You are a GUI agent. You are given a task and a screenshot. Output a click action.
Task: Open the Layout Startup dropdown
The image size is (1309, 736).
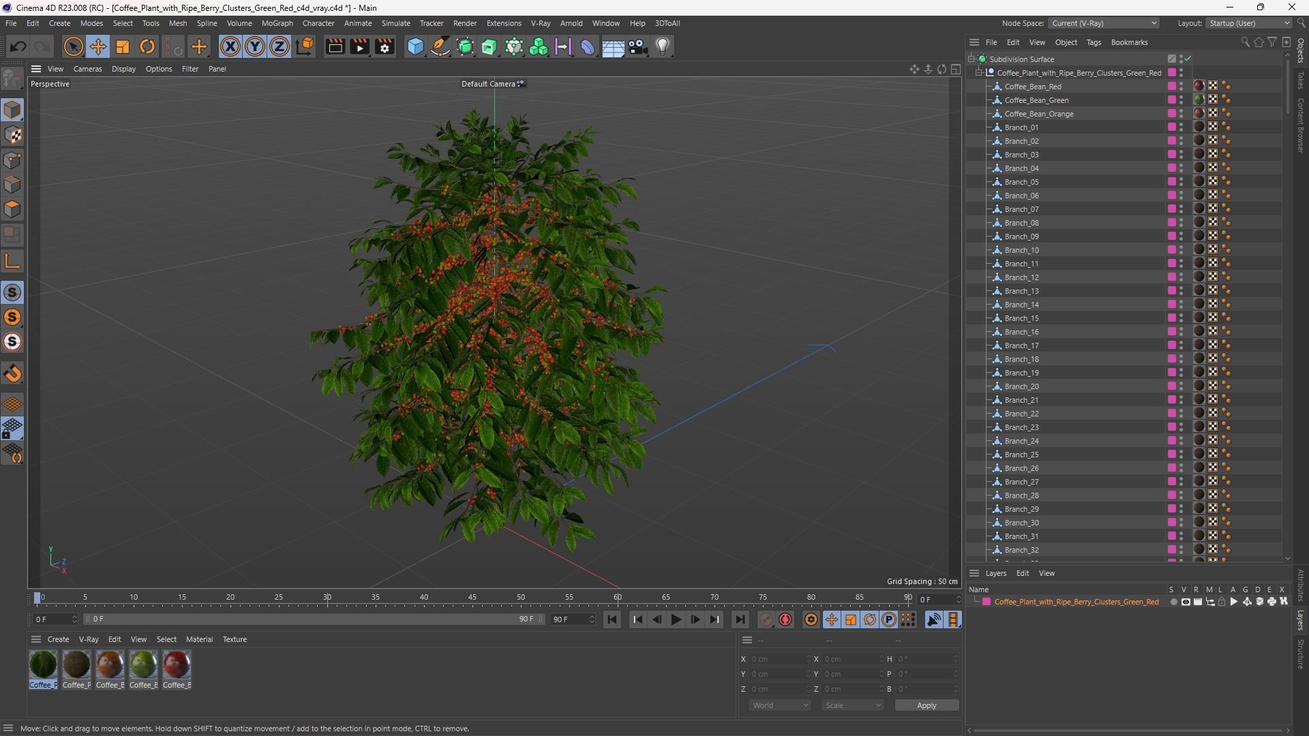point(1248,23)
